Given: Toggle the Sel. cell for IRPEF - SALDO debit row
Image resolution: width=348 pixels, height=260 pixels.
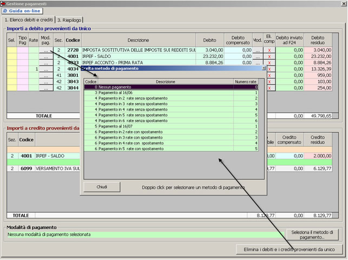Looking at the screenshot, I should (11, 56).
